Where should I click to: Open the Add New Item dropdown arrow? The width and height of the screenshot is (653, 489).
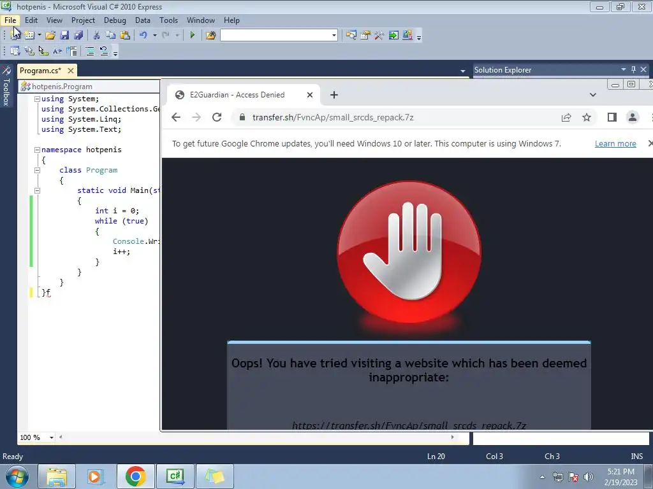click(x=39, y=36)
